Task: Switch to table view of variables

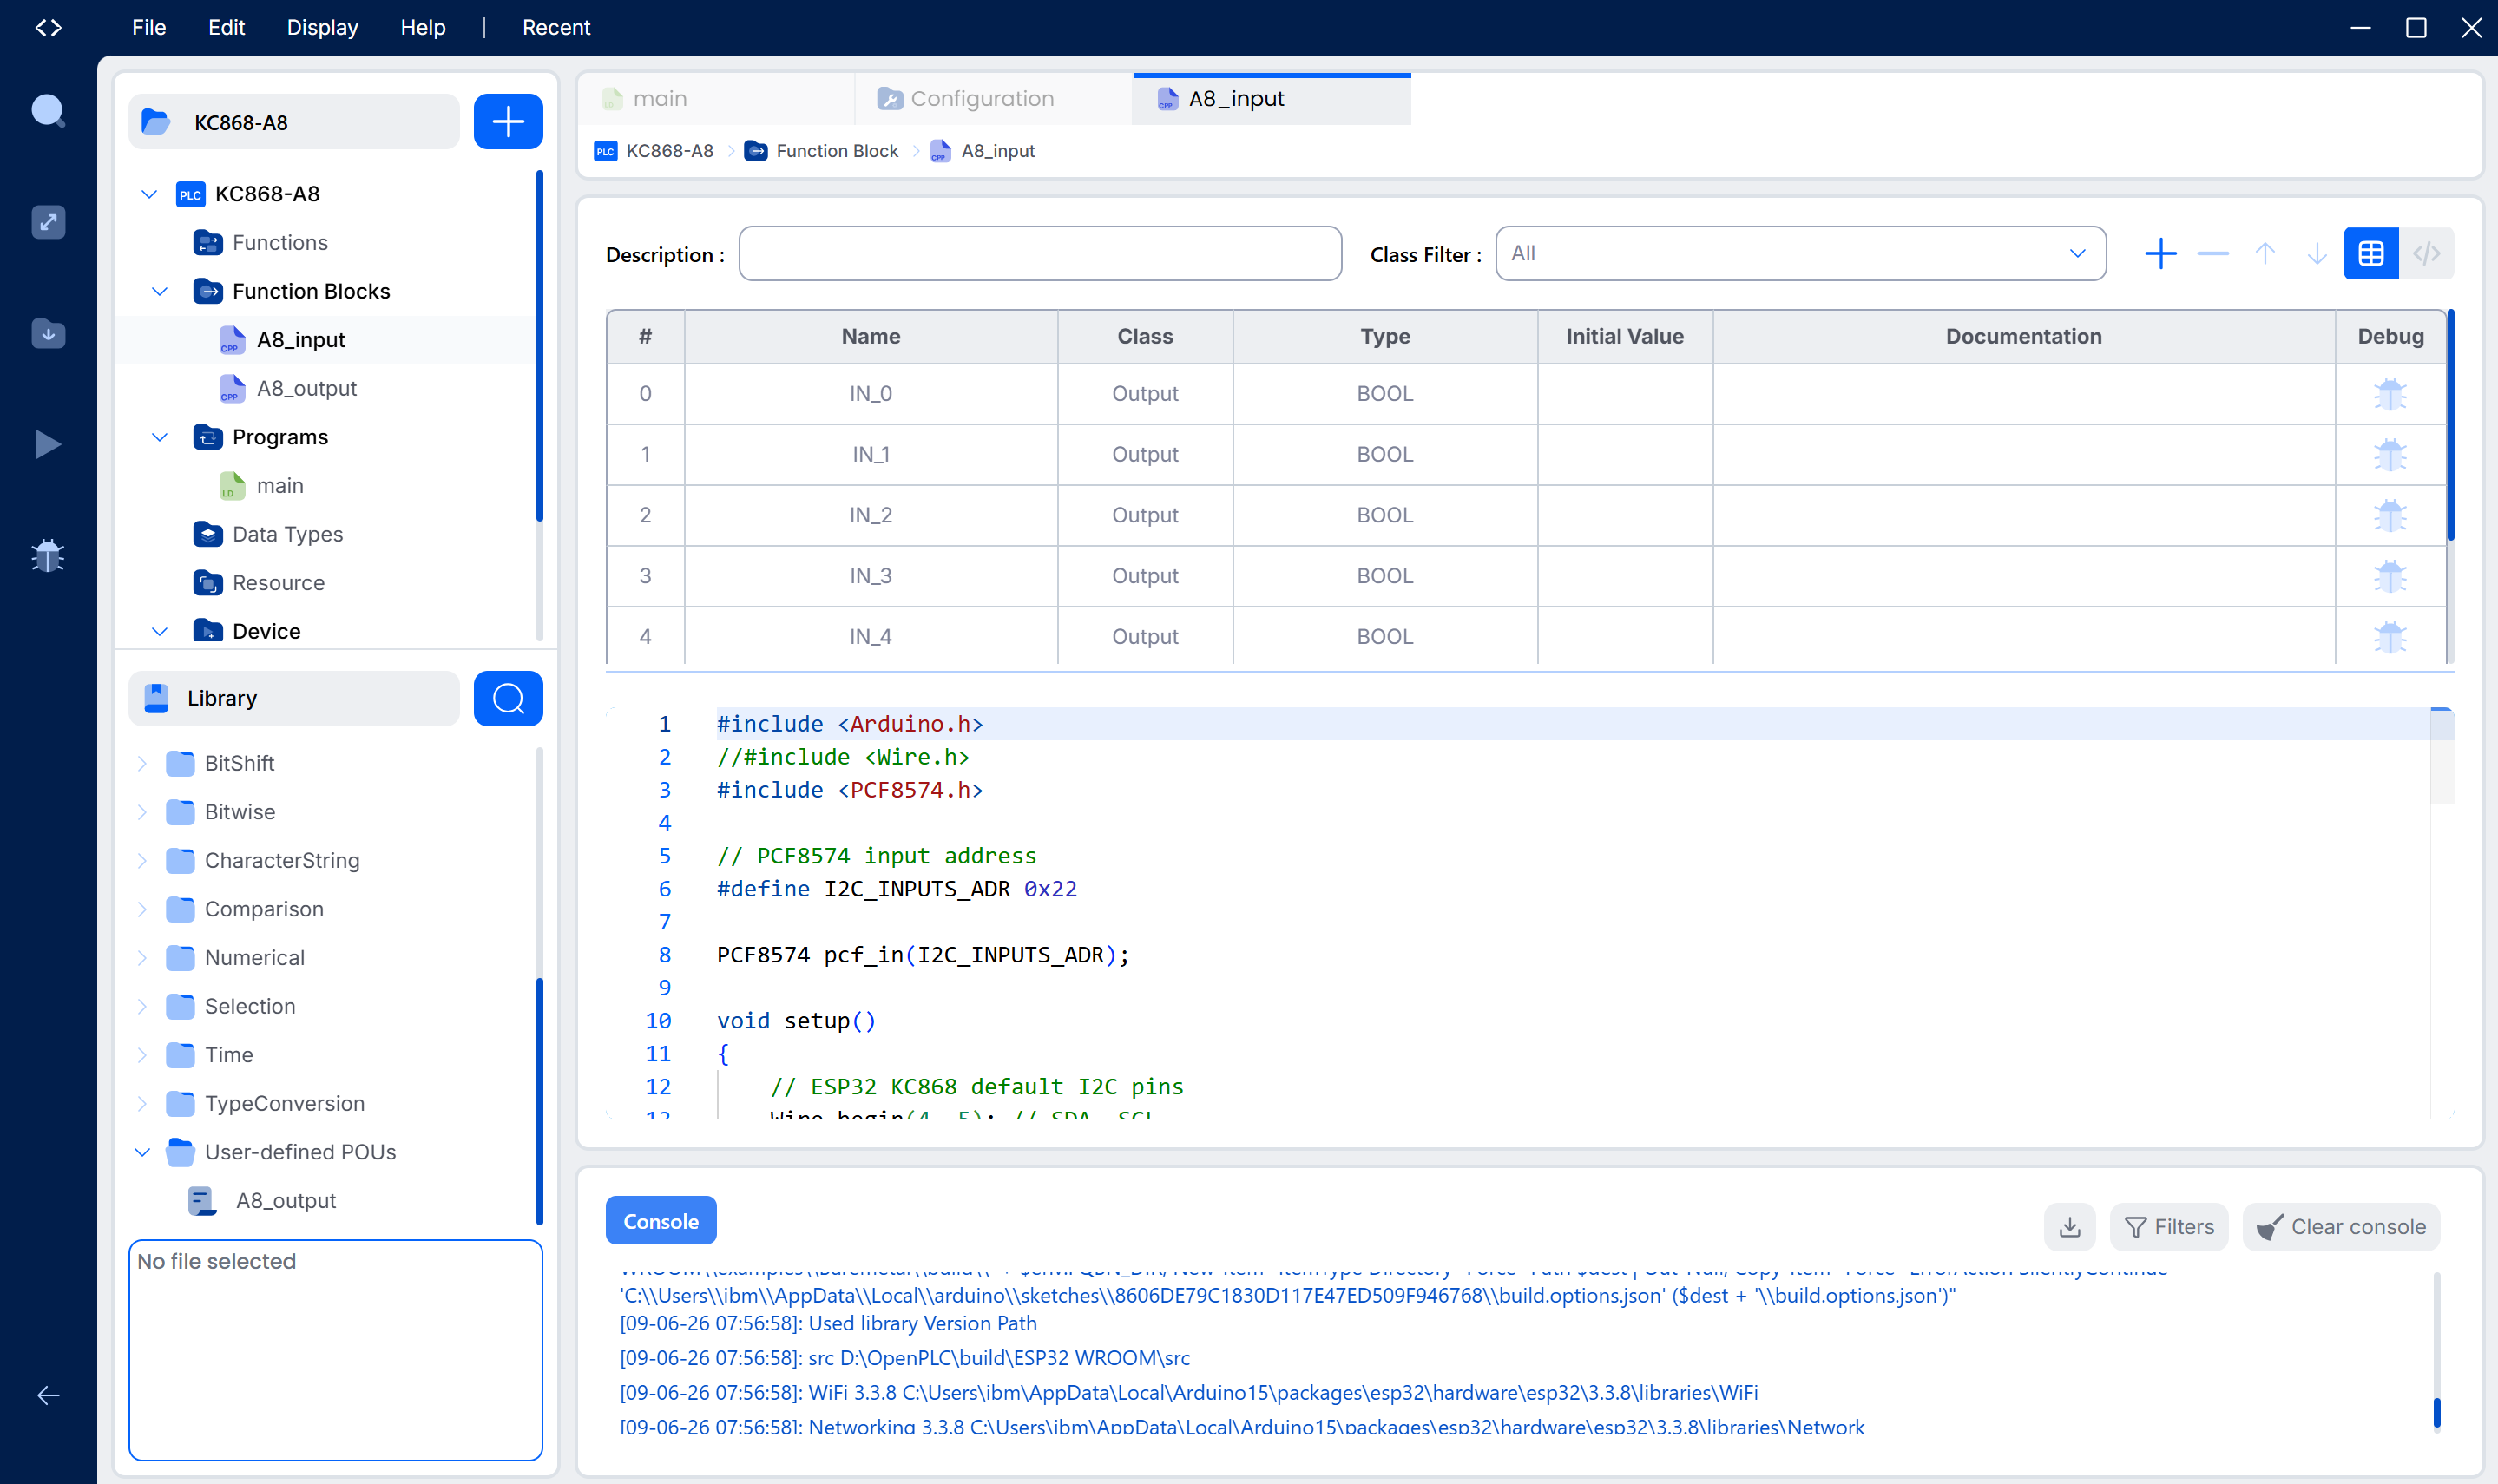Action: pyautogui.click(x=2371, y=254)
